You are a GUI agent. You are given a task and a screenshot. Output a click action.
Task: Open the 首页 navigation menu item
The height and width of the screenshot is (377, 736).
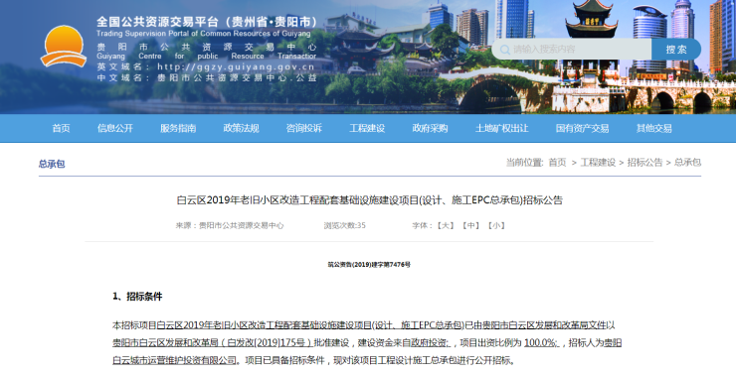tap(61, 128)
